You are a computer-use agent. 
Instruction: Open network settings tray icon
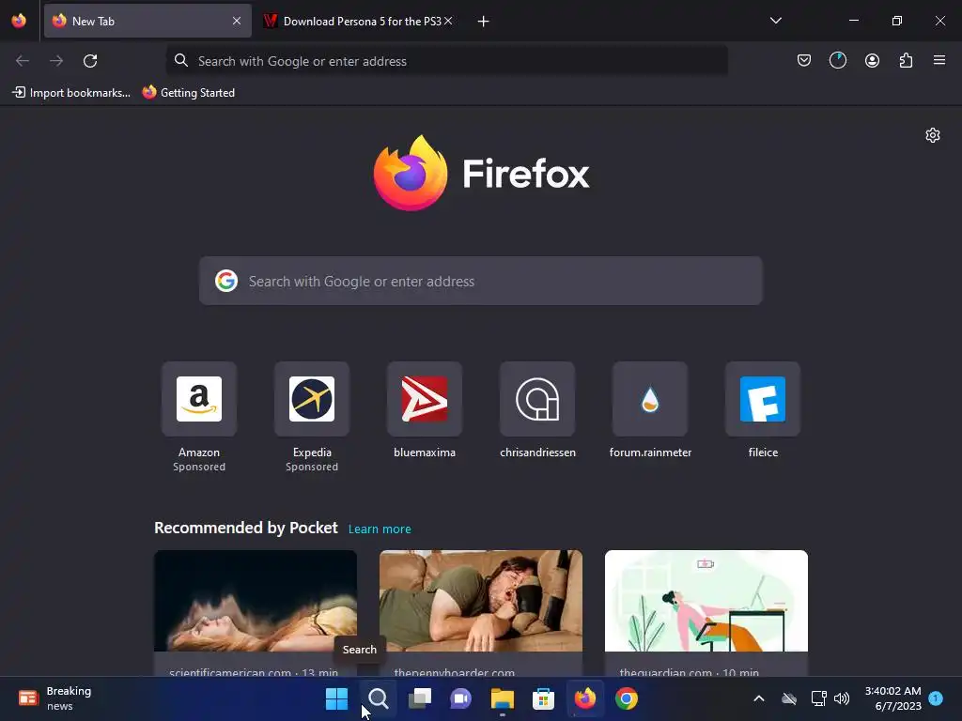coord(818,698)
